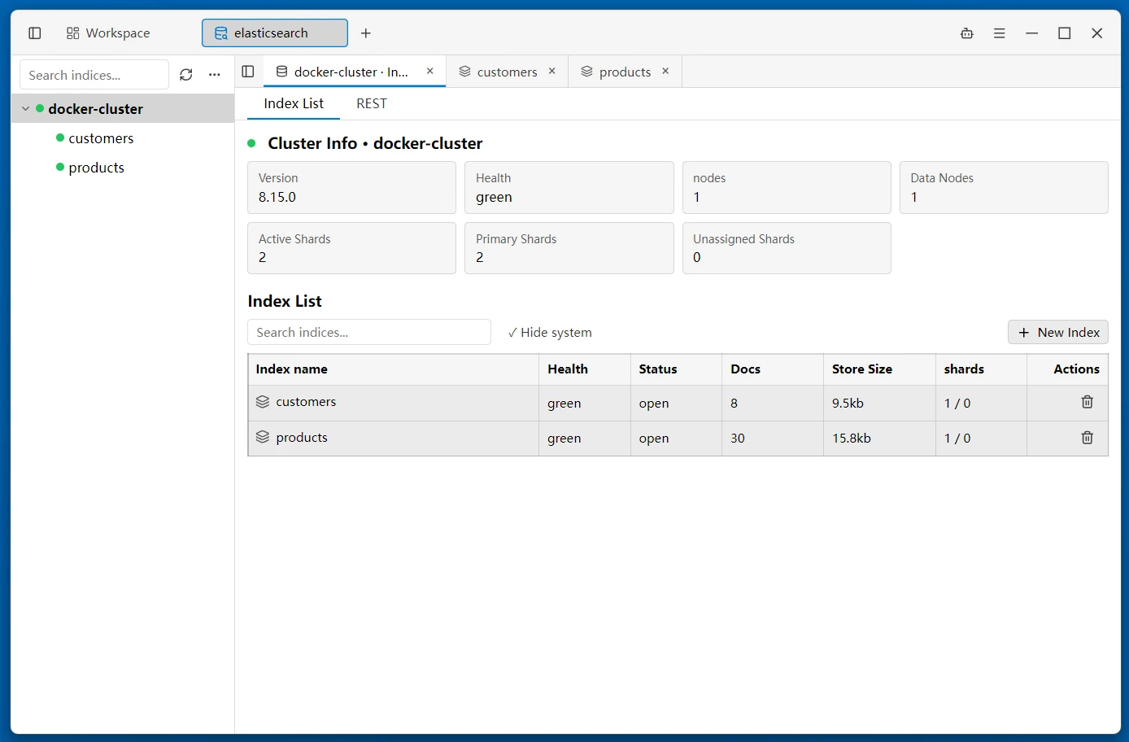The width and height of the screenshot is (1129, 742).
Task: Click the Health column header
Action: 585,369
